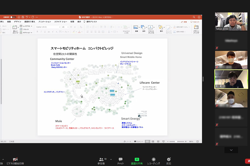Toggle Underline formatting
This screenshot has width=250, height=166.
point(45,32)
